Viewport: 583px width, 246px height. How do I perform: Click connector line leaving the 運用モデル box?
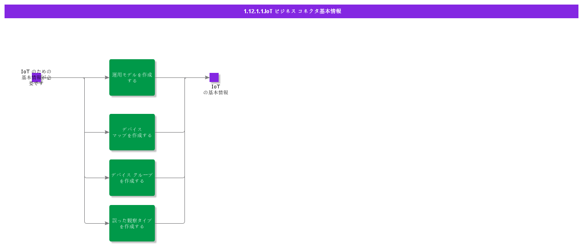pos(169,77)
